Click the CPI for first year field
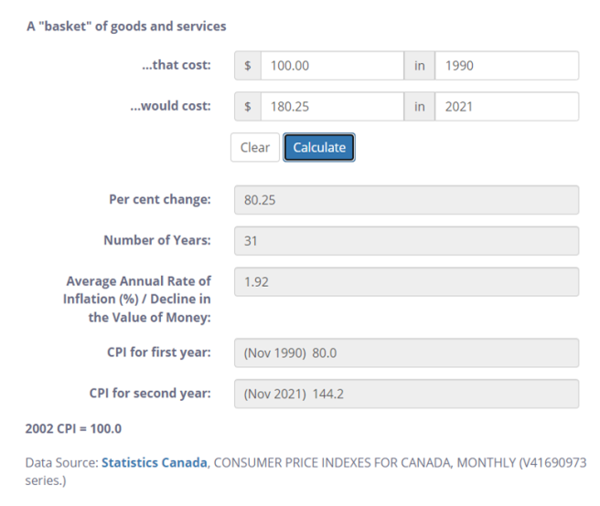Viewport: 600px width, 506px height. (x=406, y=353)
